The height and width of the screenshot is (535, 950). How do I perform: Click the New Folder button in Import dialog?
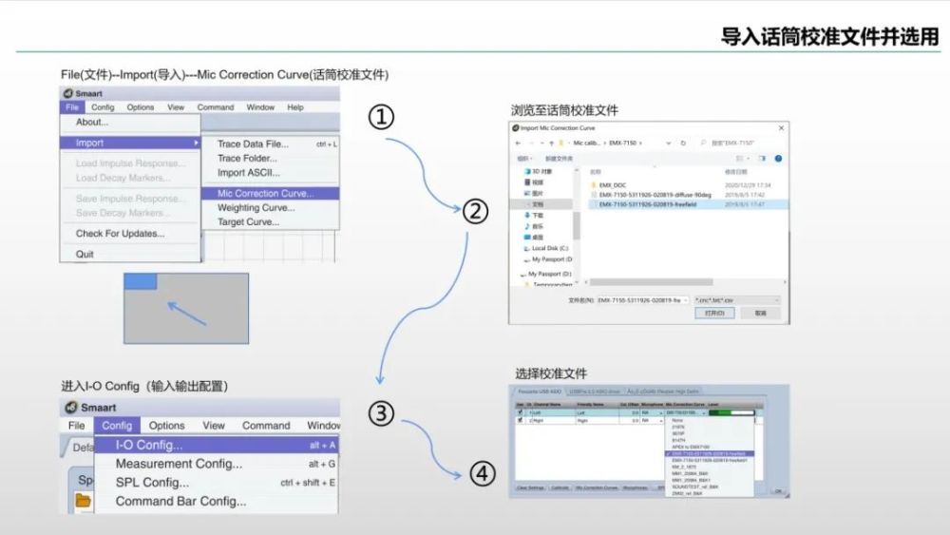560,159
